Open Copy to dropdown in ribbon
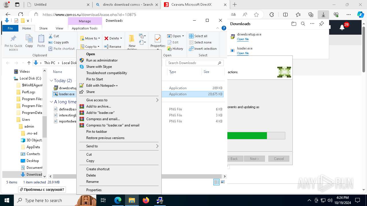The width and height of the screenshot is (367, 206). [90, 47]
